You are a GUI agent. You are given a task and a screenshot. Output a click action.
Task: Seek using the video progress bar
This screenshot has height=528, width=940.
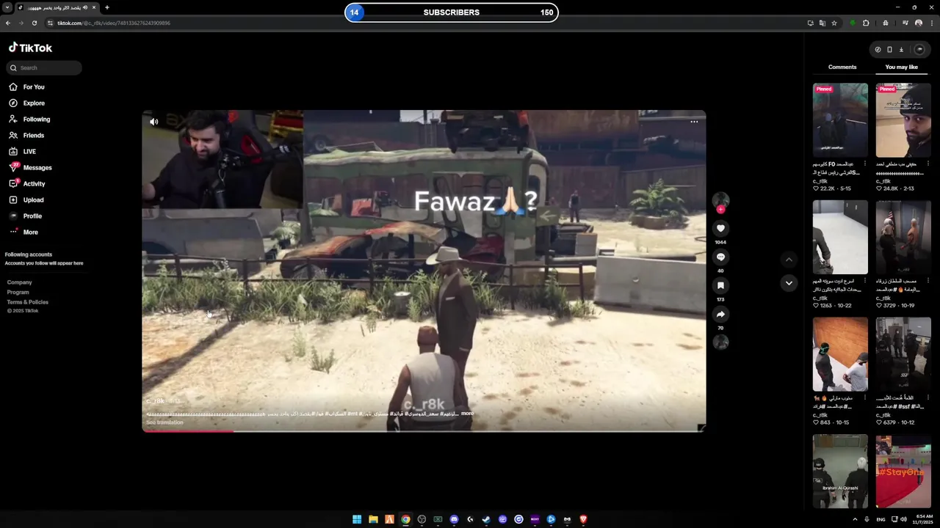(x=424, y=430)
